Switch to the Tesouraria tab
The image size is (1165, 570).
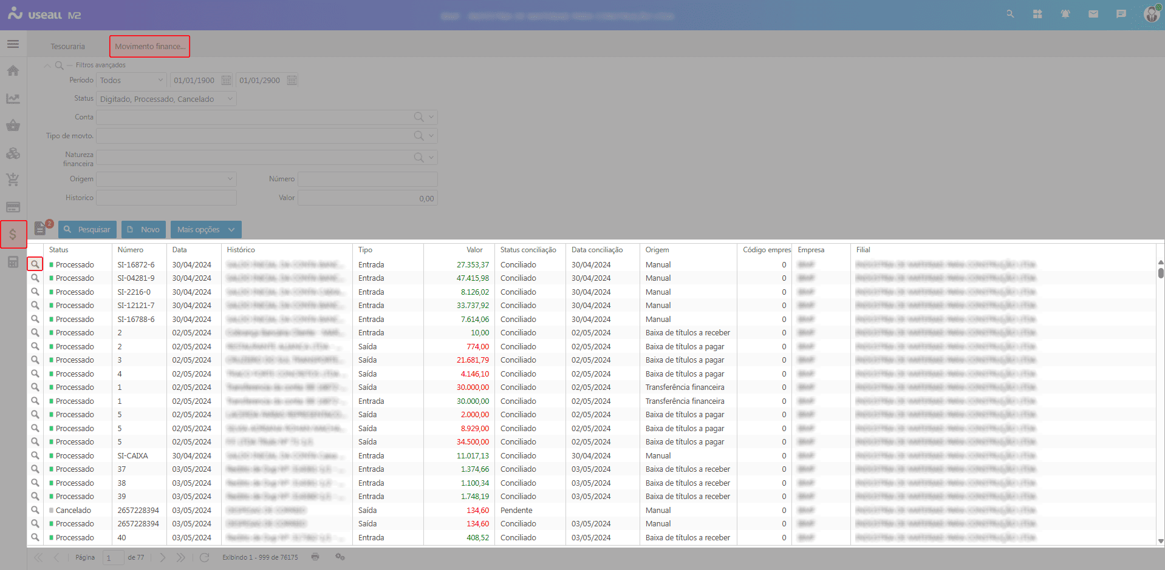click(67, 47)
